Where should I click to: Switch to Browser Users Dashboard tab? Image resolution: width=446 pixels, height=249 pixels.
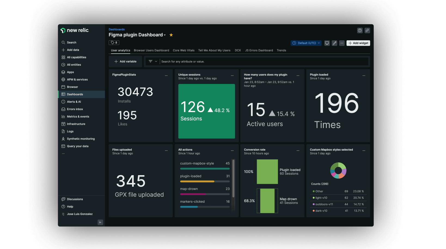point(151,50)
